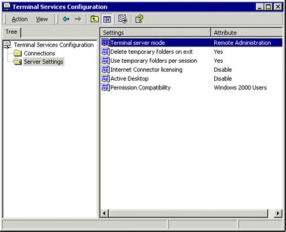The image size is (286, 232).
Task: Open Help via question mark icon
Action: pyautogui.click(x=139, y=19)
